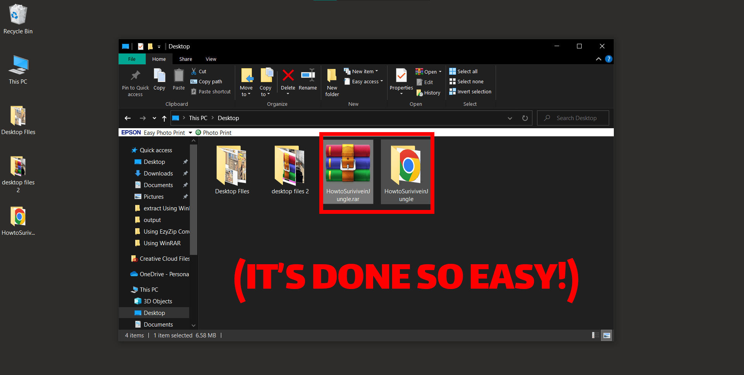Screen dimensions: 744x375
Task: Click the Select none button
Action: pyautogui.click(x=467, y=81)
